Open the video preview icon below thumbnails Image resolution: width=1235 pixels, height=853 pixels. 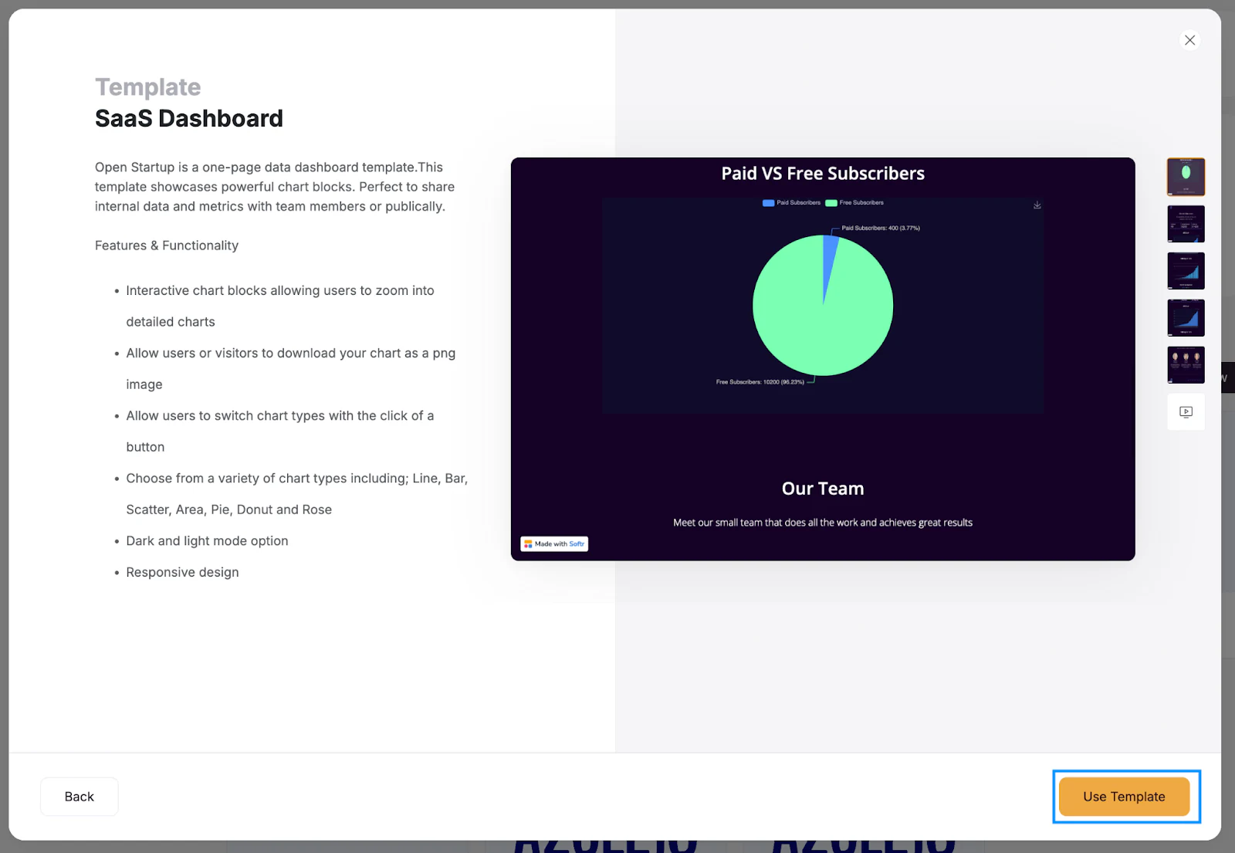pyautogui.click(x=1186, y=412)
